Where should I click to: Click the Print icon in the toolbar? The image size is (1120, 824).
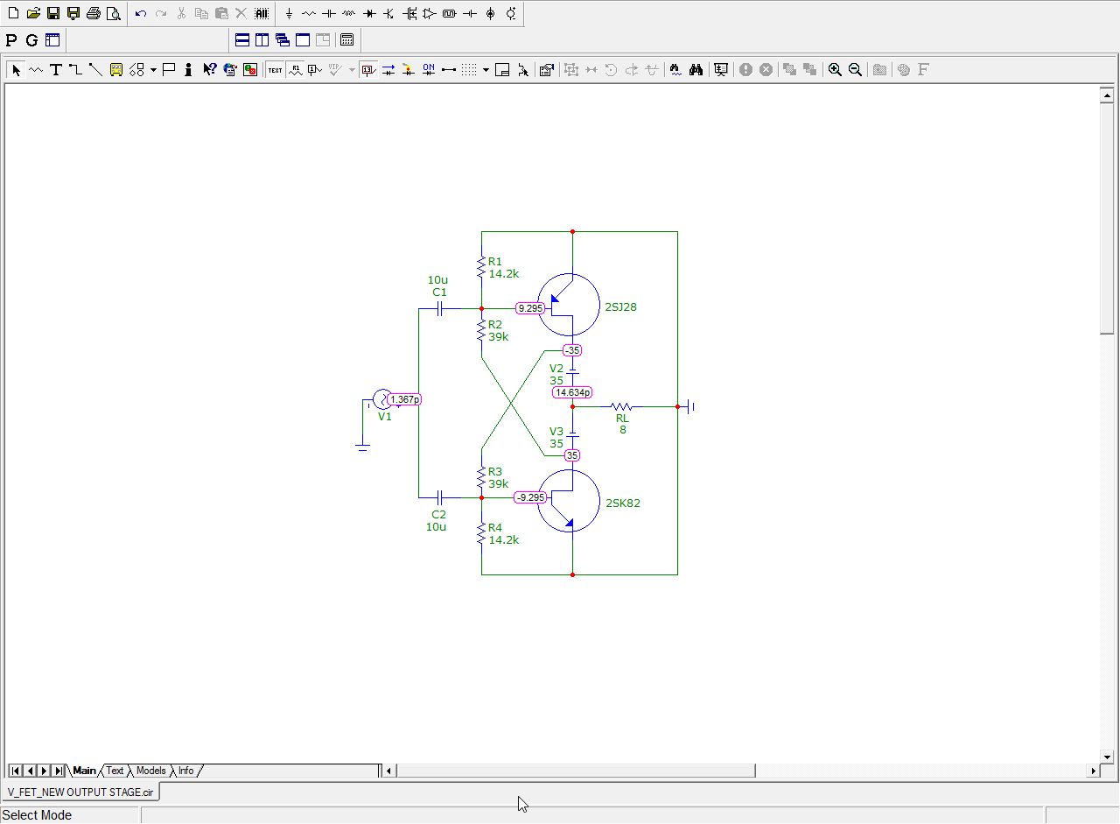click(x=94, y=13)
